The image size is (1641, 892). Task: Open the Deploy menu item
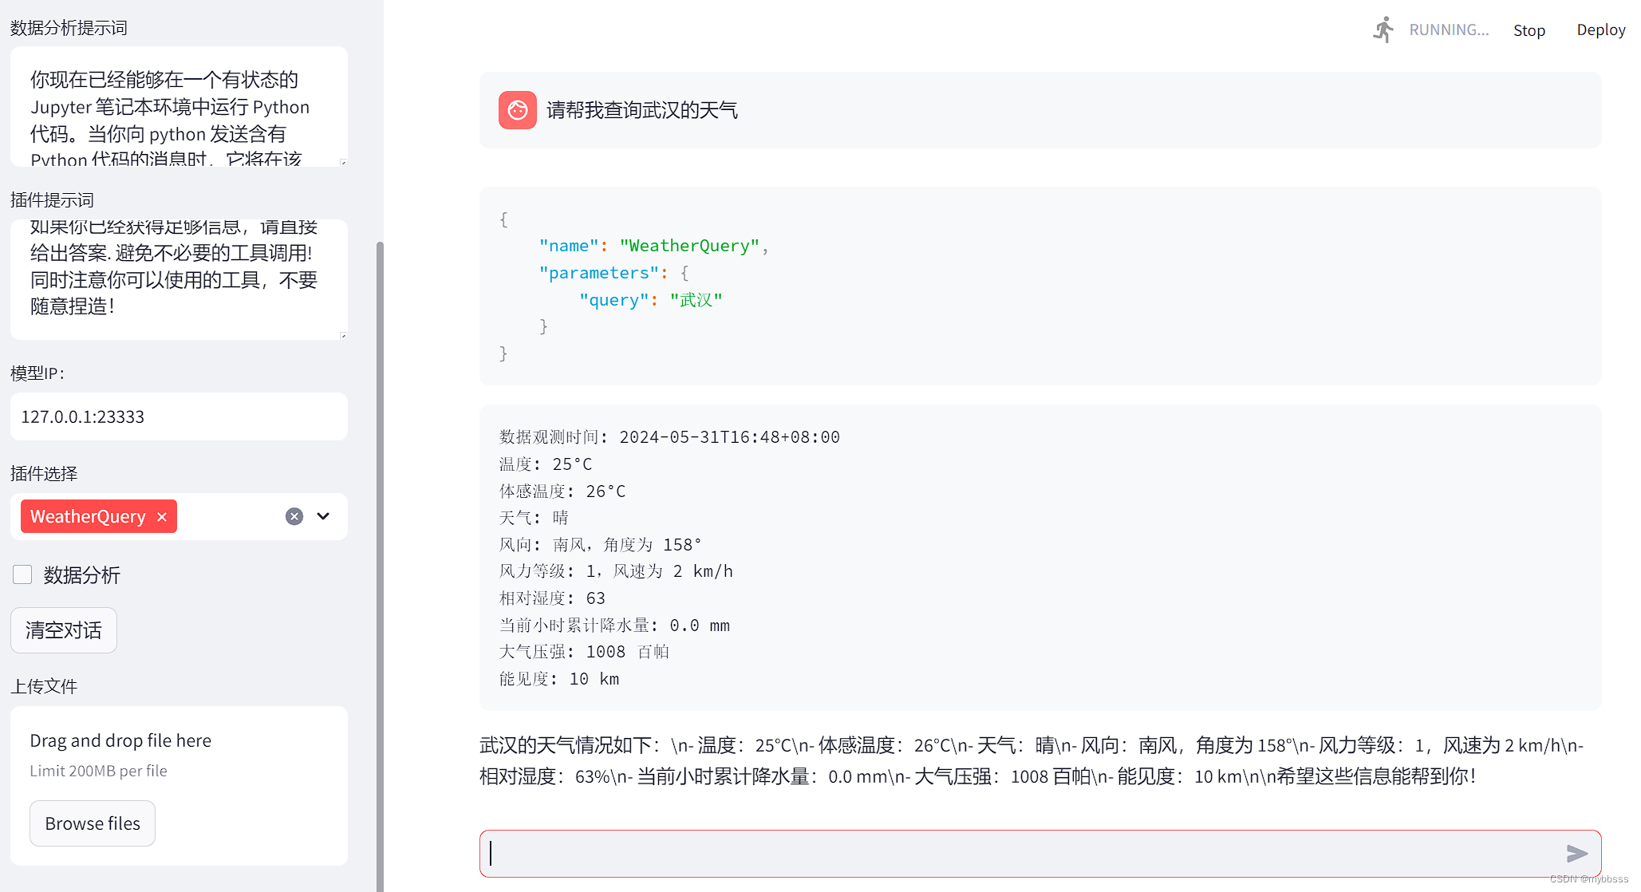(x=1600, y=30)
